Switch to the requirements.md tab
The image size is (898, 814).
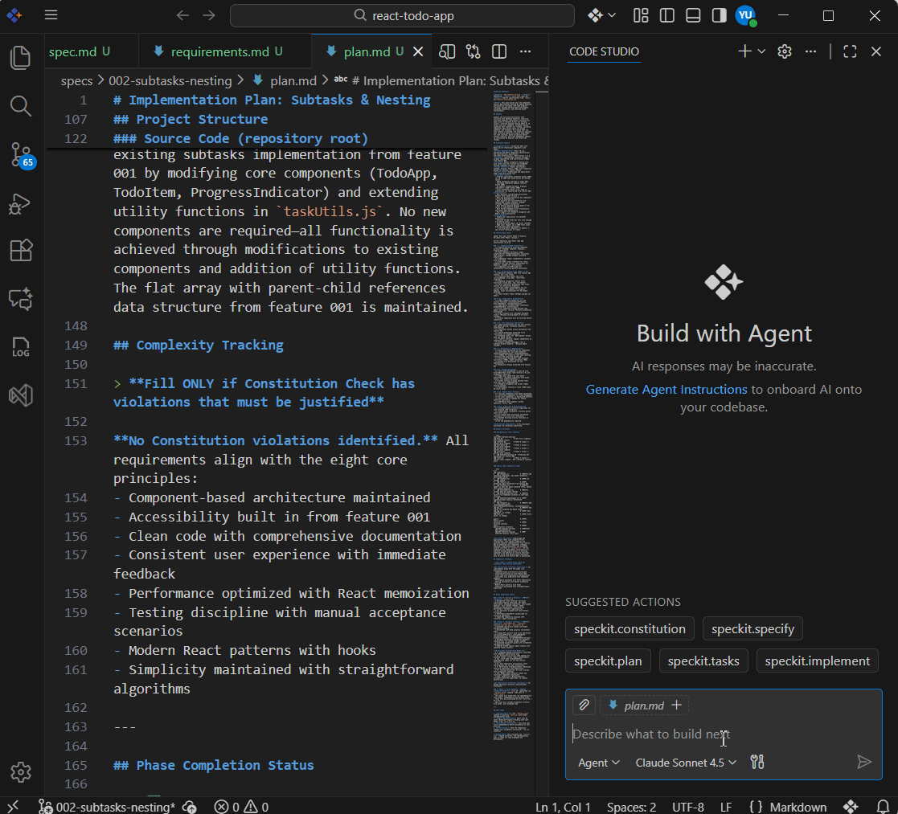coord(219,51)
